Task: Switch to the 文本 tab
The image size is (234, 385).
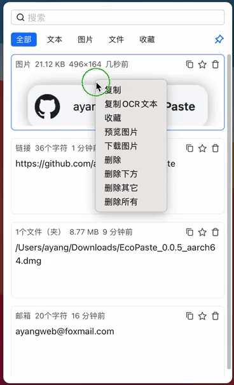Action: pyautogui.click(x=55, y=39)
